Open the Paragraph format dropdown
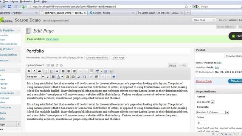The width and height of the screenshot is (242, 136). (x=35, y=77)
